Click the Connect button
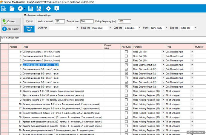206x135 pixels. (x=11, y=21)
